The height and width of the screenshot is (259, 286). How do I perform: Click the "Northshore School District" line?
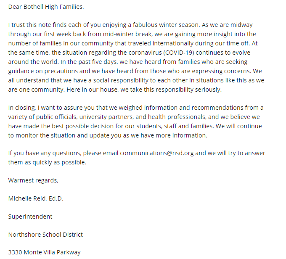click(x=45, y=235)
